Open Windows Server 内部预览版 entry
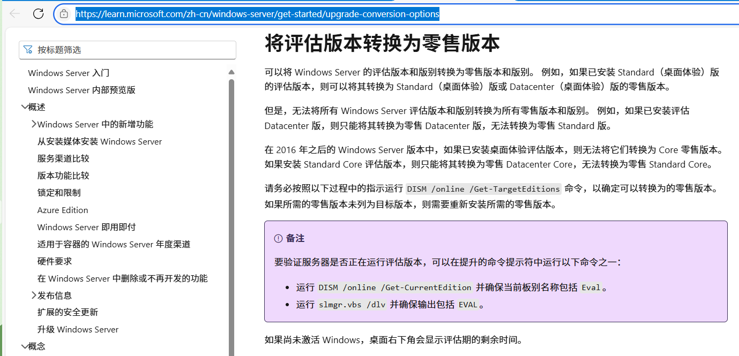The height and width of the screenshot is (356, 739). (x=81, y=90)
